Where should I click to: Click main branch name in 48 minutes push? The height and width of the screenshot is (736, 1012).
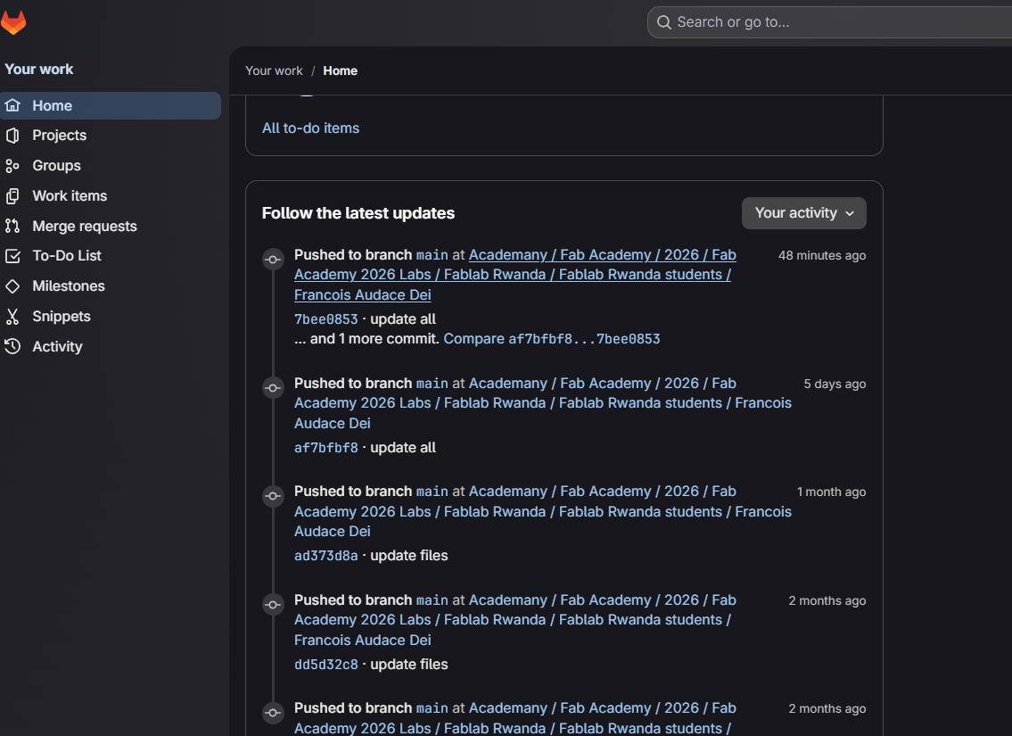click(x=432, y=256)
